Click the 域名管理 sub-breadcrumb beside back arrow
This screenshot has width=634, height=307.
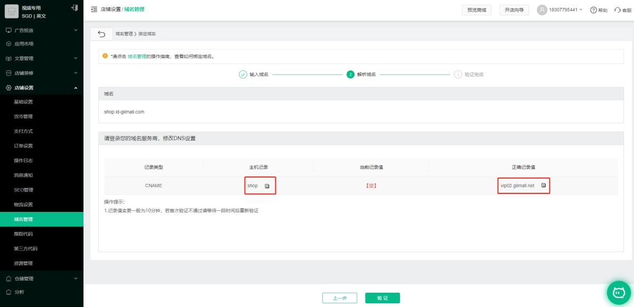[x=124, y=34]
